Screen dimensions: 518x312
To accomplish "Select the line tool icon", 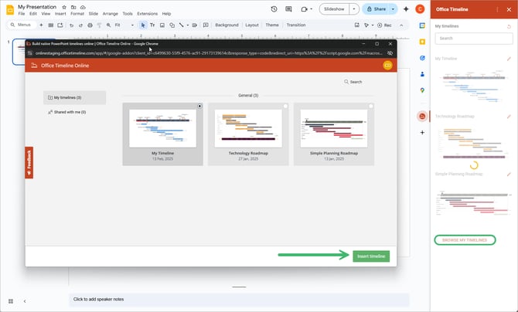I will pyautogui.click(x=182, y=25).
